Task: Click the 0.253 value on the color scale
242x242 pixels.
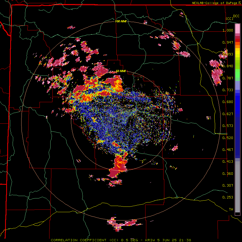Action: click(228, 197)
